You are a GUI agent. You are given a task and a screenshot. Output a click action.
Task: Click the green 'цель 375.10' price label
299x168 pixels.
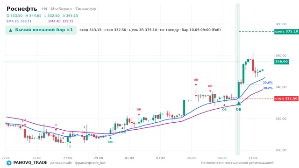(286, 32)
